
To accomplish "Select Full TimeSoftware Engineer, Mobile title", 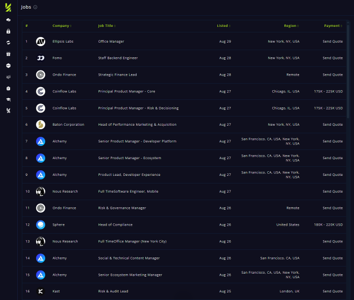I will coord(128,192).
